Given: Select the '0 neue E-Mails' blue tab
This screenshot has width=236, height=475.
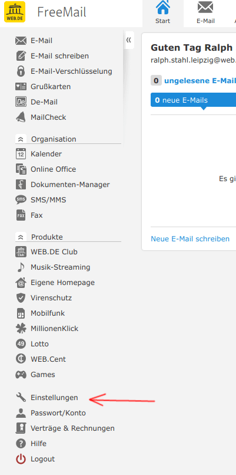Looking at the screenshot, I should pos(194,100).
